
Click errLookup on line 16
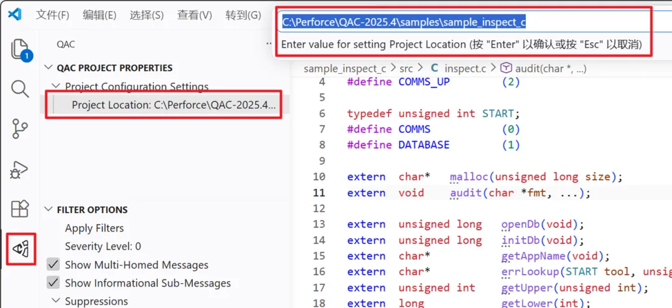pos(530,271)
